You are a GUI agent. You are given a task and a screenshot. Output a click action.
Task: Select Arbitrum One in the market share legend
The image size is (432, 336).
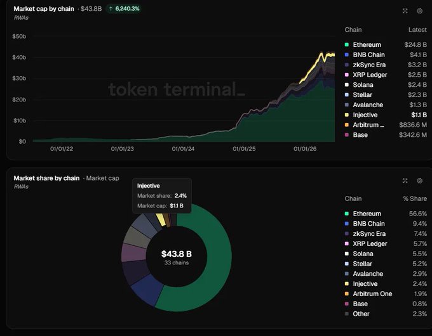pyautogui.click(x=372, y=294)
